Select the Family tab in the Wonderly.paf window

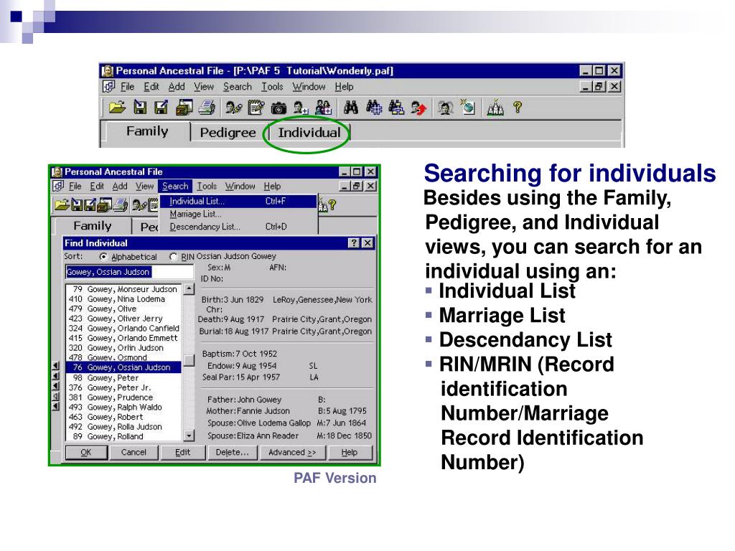point(146,131)
